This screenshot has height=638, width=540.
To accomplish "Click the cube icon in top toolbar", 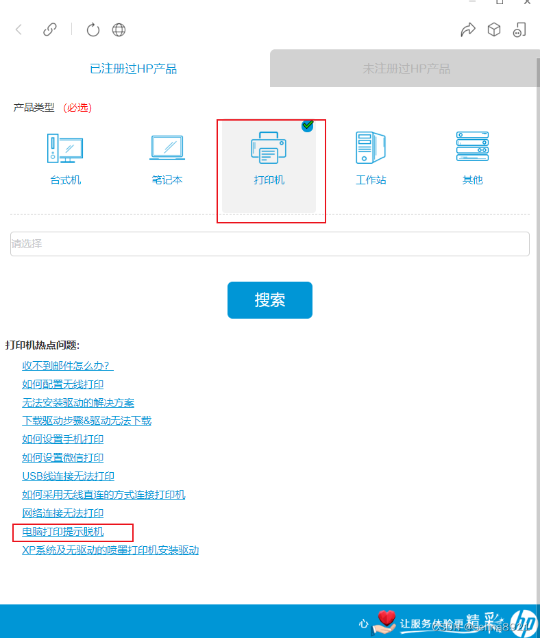I will (494, 29).
